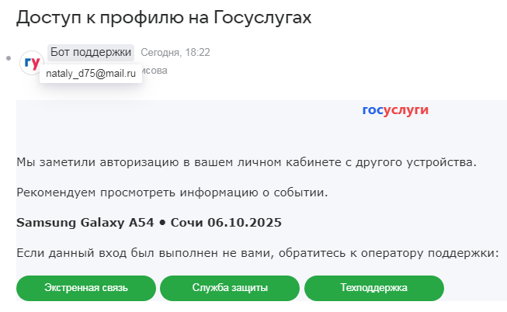This screenshot has height=312, width=507.
Task: Click the timestamp «Сегодня, 18:22»
Action: coord(175,53)
